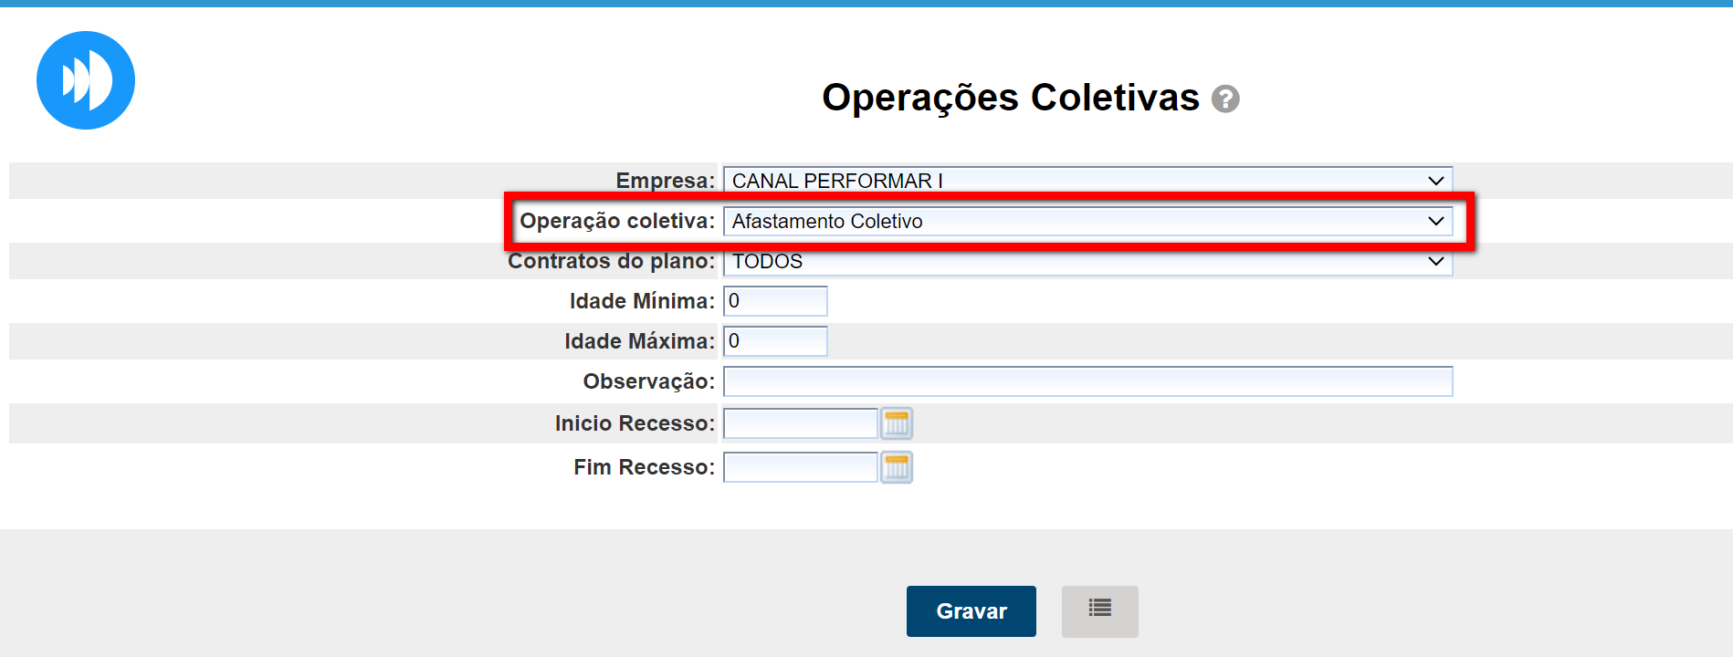Click the list icon beside Gravar

coord(1099,610)
